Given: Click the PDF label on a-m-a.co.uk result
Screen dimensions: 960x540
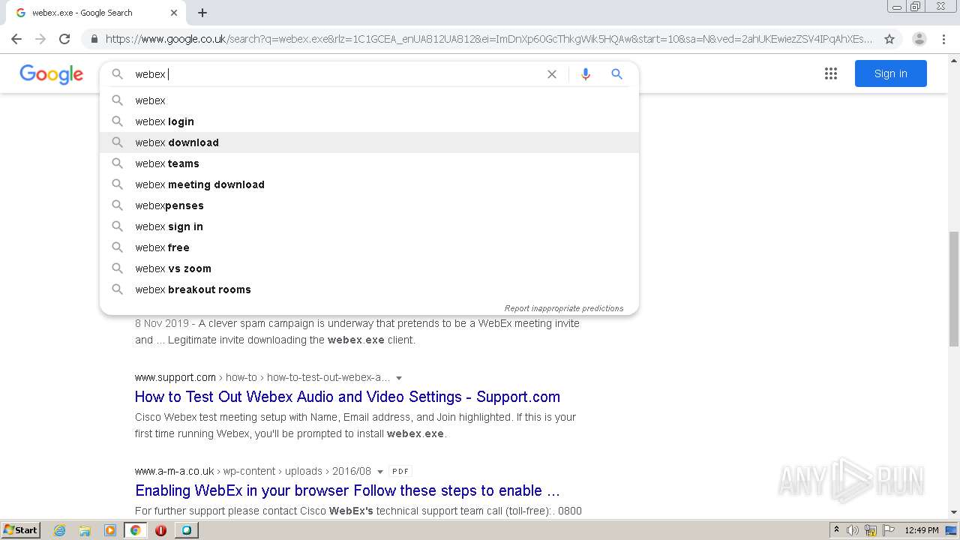Looking at the screenshot, I should (x=400, y=472).
